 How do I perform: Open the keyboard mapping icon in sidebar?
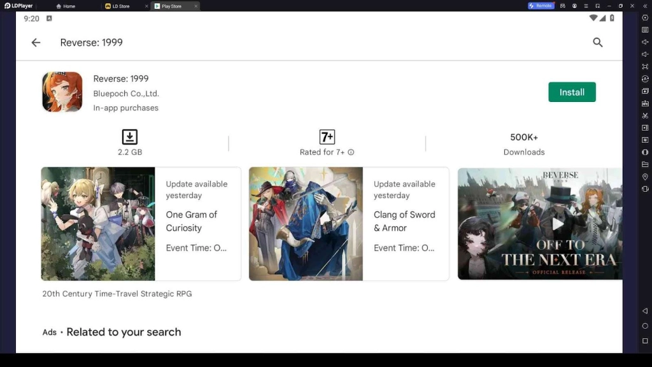pos(645,29)
